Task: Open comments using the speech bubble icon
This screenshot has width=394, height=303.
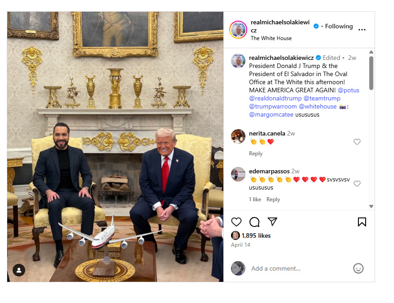Action: (x=254, y=222)
